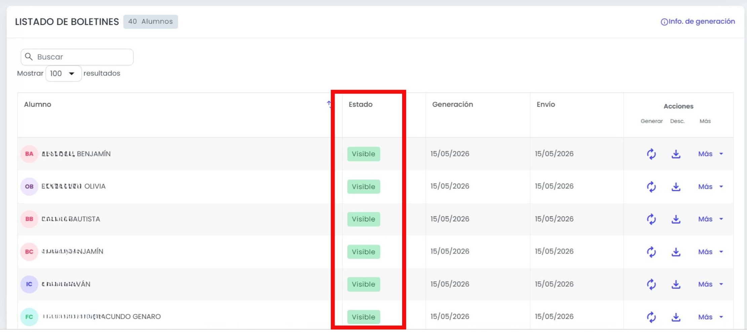Viewport: 747px width, 332px height.
Task: Download the bulletin in the BC row
Action: click(x=676, y=252)
